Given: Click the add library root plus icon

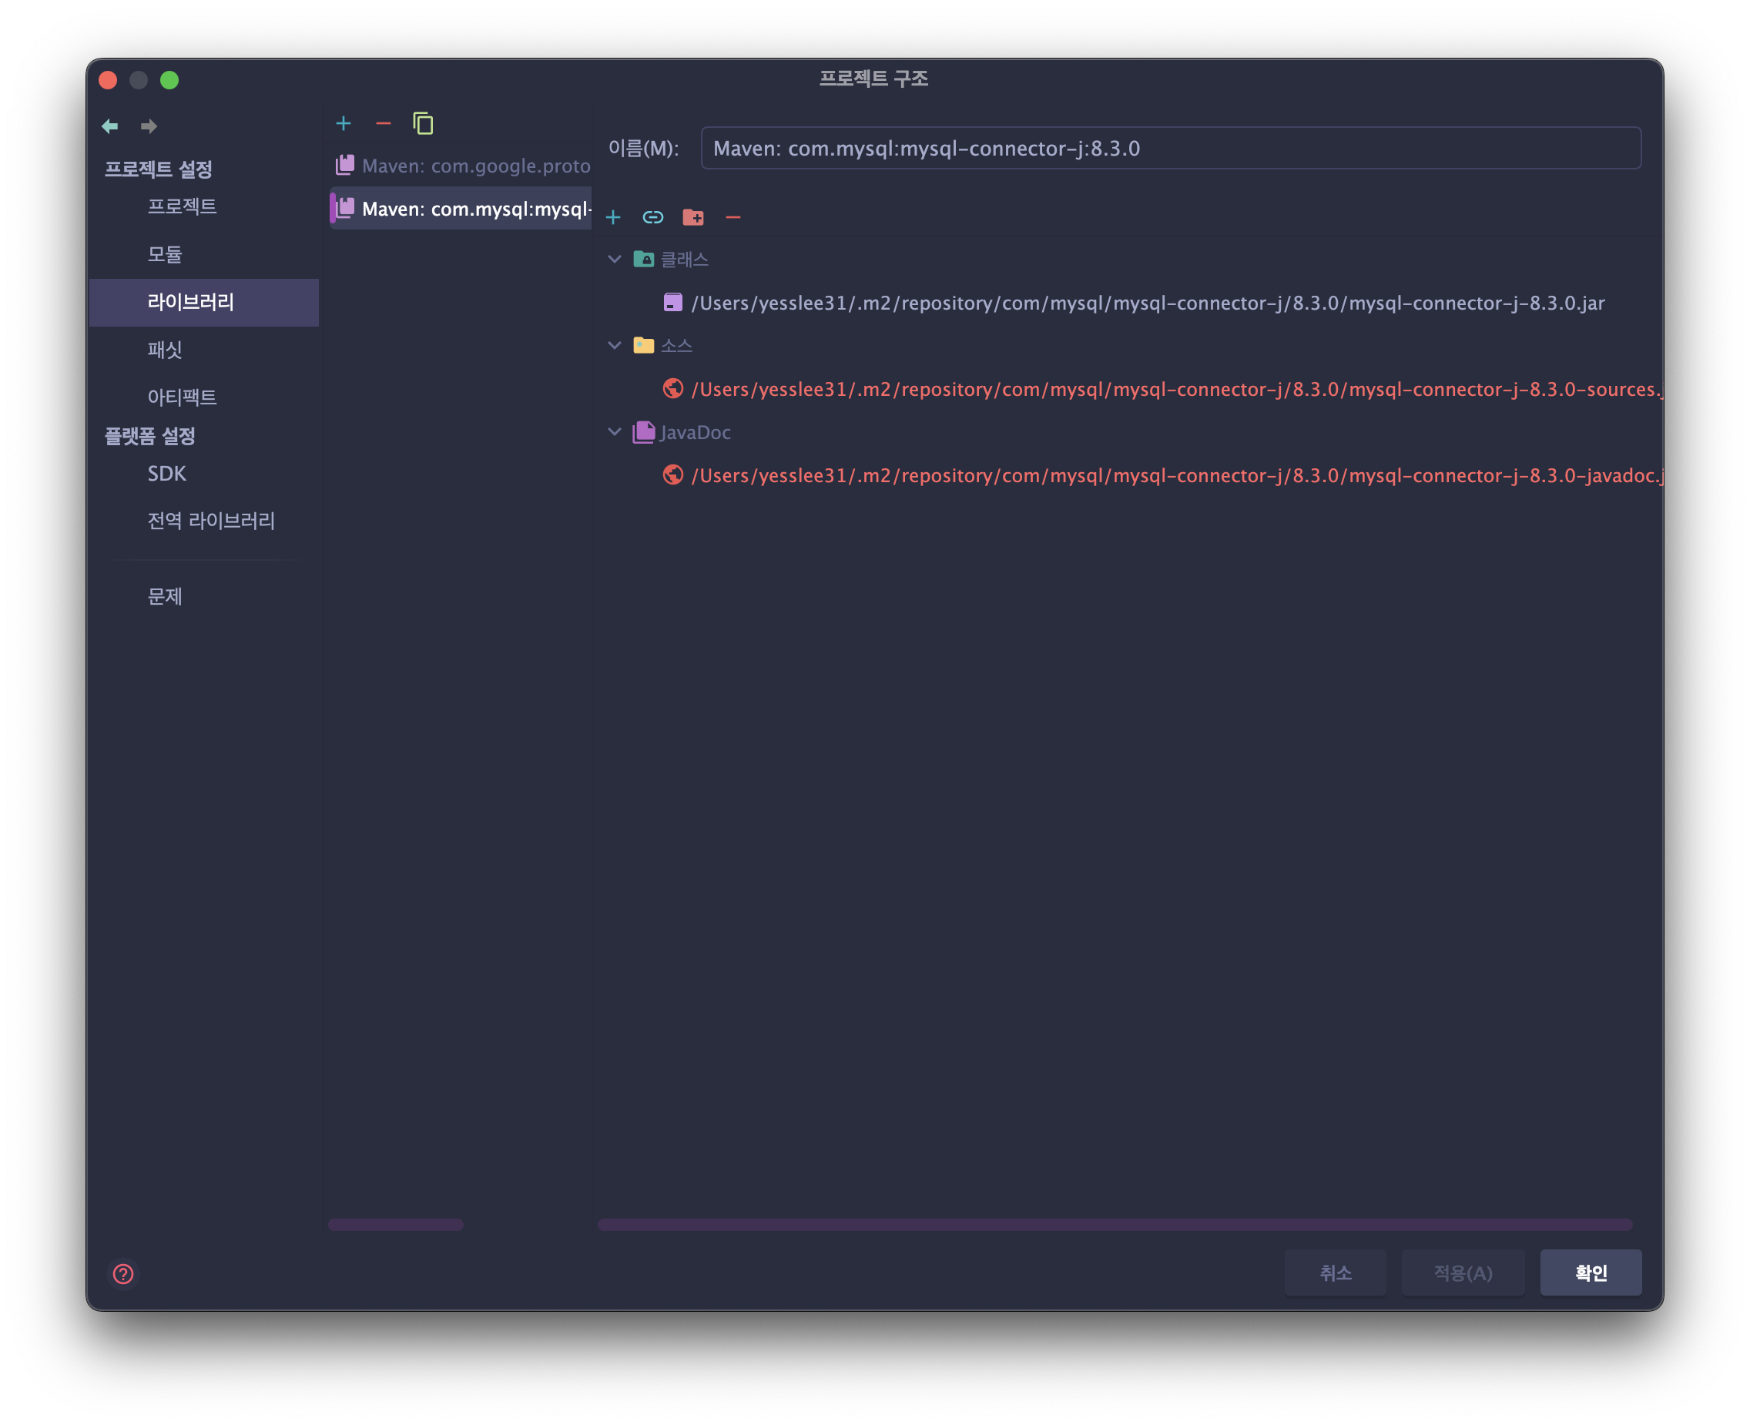Looking at the screenshot, I should point(613,217).
